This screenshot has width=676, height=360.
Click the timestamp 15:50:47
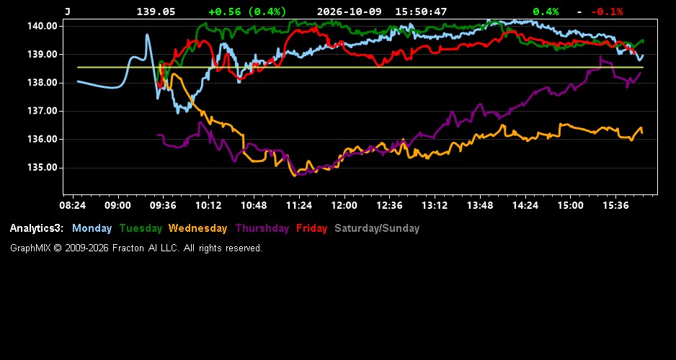(421, 12)
